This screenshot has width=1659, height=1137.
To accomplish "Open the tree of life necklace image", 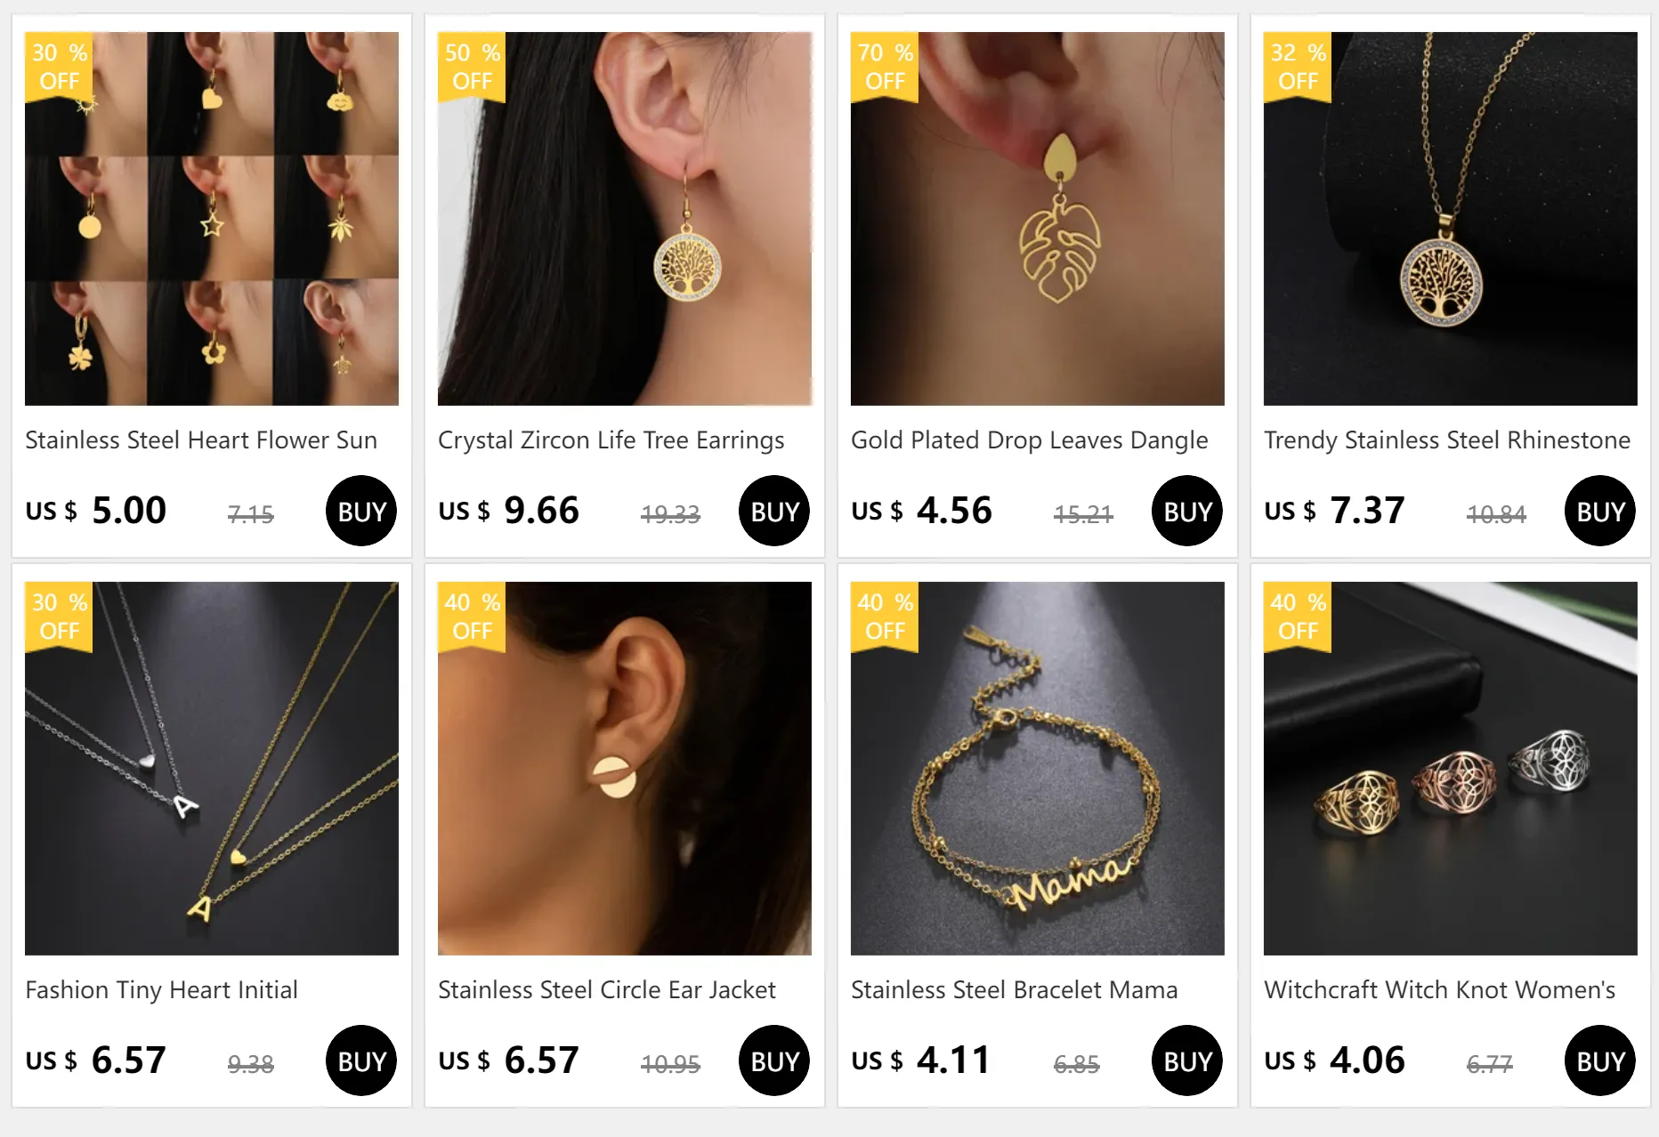I will pyautogui.click(x=1451, y=219).
